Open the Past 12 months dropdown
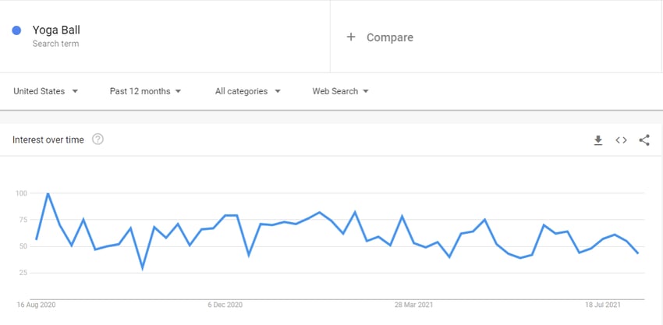Screen dimensions: 663x325 [x=145, y=91]
